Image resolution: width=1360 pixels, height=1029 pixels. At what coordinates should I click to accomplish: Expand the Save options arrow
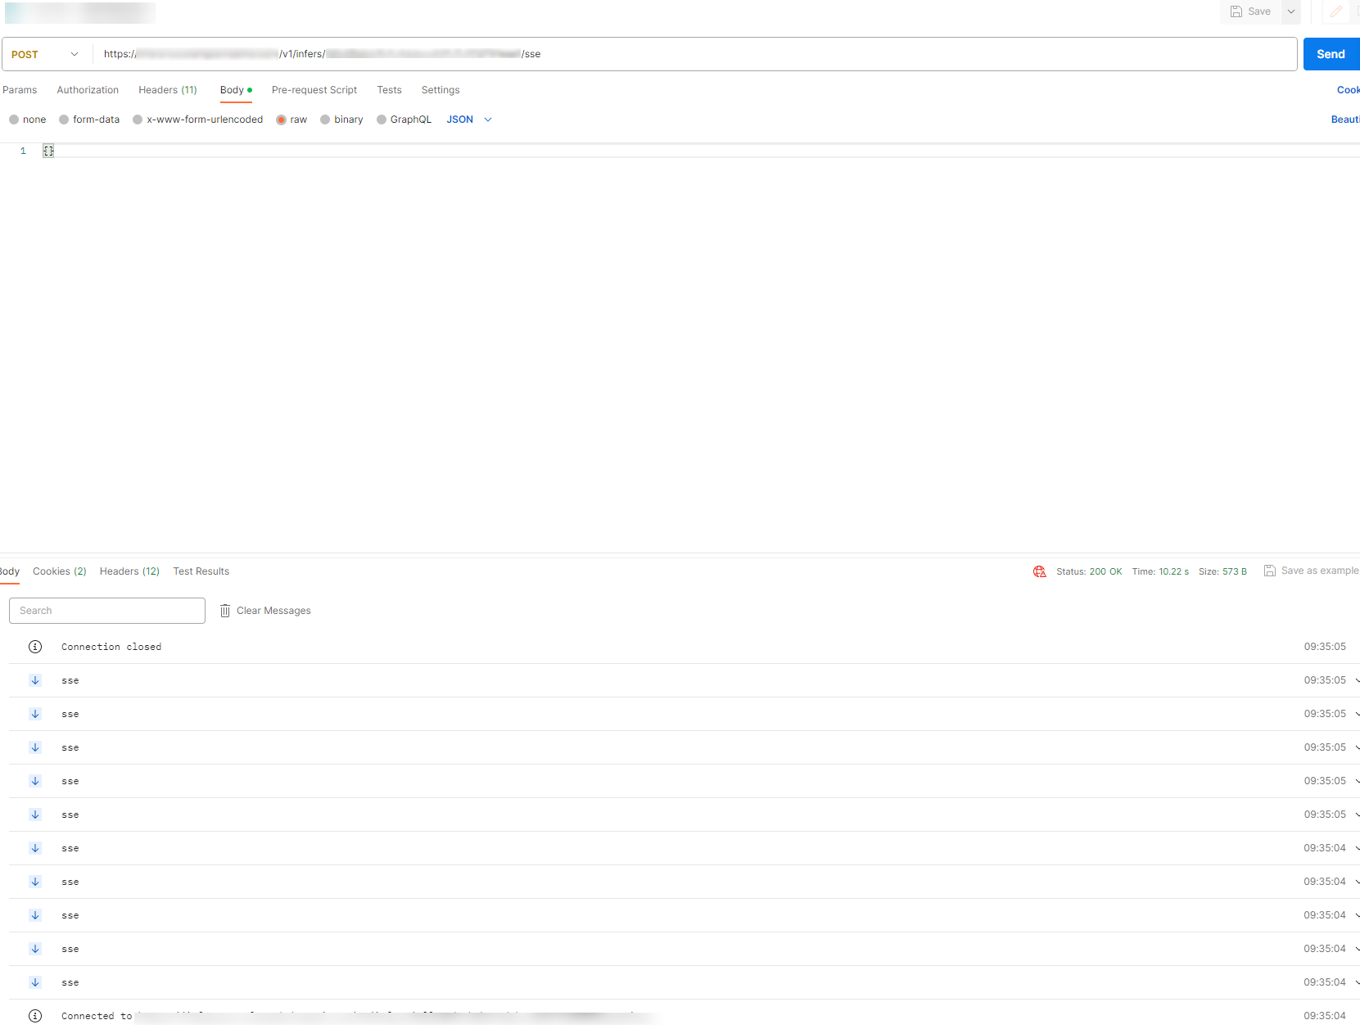pyautogui.click(x=1291, y=11)
